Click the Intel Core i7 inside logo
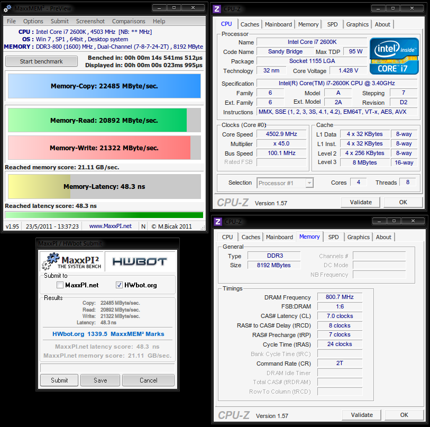Screen dimensions: 430x427 (x=394, y=56)
